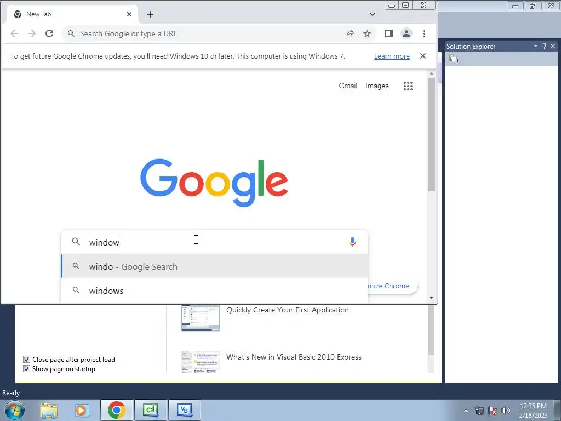Open the Images link
Image resolution: width=561 pixels, height=421 pixels.
pos(377,86)
